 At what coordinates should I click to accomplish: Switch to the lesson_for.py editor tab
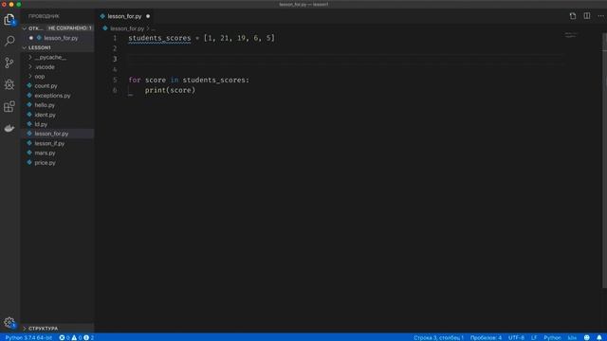coord(124,16)
